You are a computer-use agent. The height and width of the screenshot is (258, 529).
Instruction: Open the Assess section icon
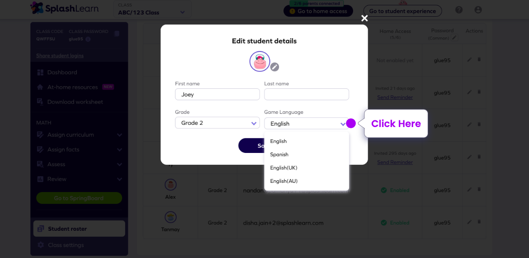tap(39, 164)
